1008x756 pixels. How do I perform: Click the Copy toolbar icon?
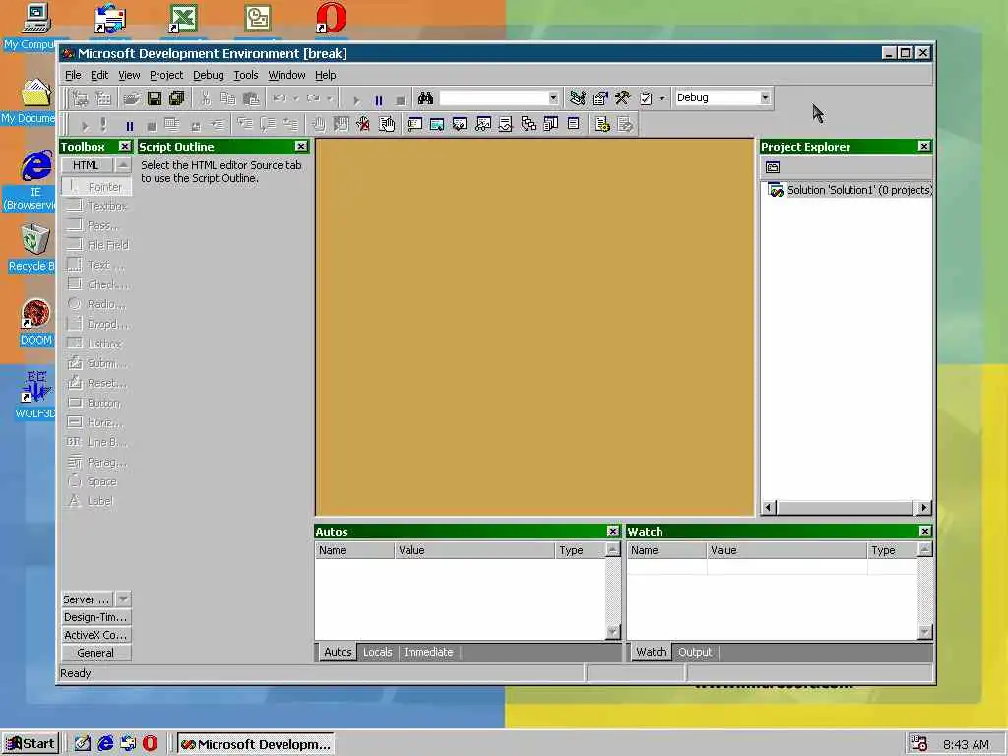(228, 98)
